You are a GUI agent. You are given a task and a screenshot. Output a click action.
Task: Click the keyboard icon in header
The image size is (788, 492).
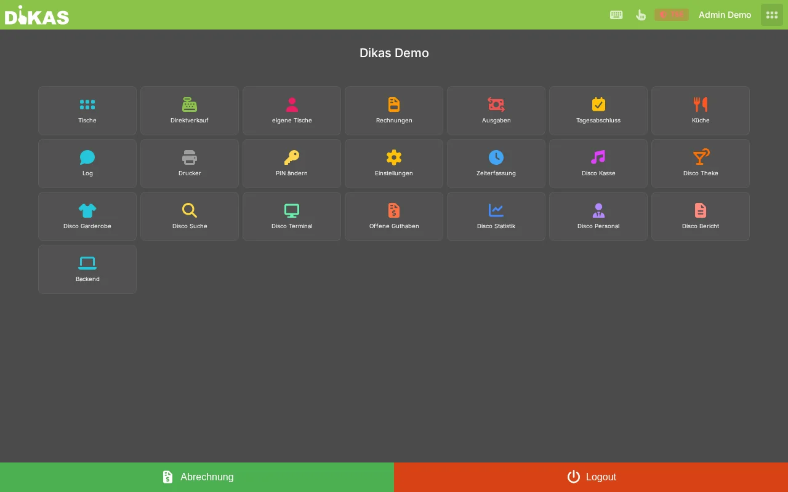pos(616,15)
